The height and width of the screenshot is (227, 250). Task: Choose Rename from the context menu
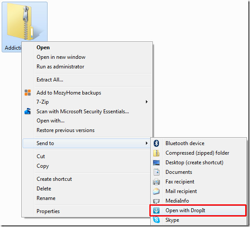(x=46, y=198)
